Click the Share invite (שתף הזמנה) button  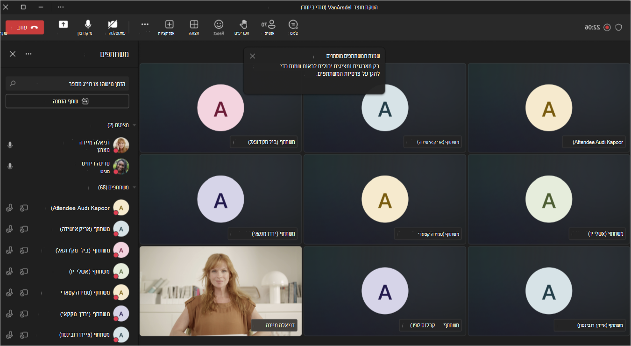point(67,101)
